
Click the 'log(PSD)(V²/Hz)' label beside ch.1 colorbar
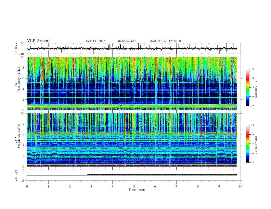pyautogui.click(x=256, y=89)
